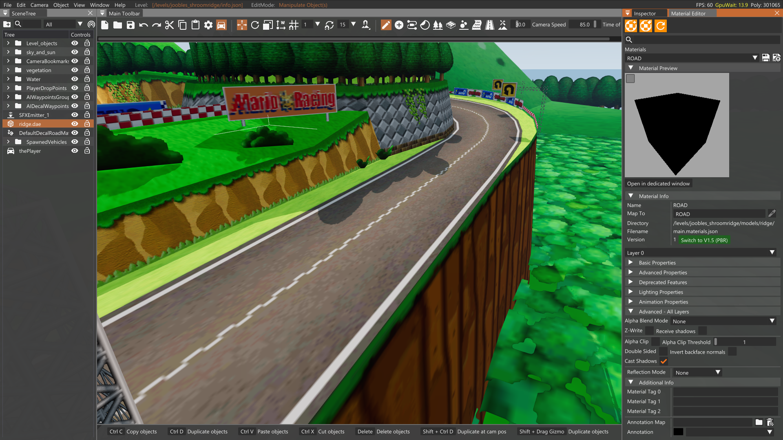This screenshot has width=783, height=440.
Task: Click Switch to V1.5 (PBR) button
Action: click(x=704, y=240)
